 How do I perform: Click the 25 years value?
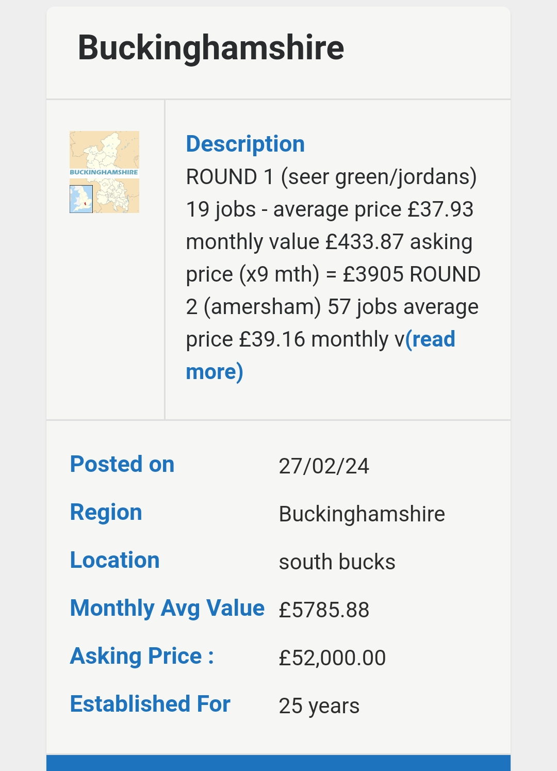point(319,706)
